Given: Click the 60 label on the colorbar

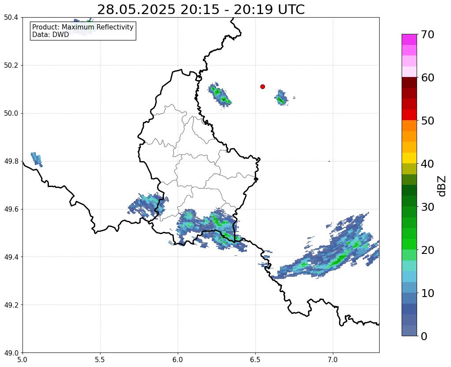Looking at the screenshot, I should pos(427,77).
